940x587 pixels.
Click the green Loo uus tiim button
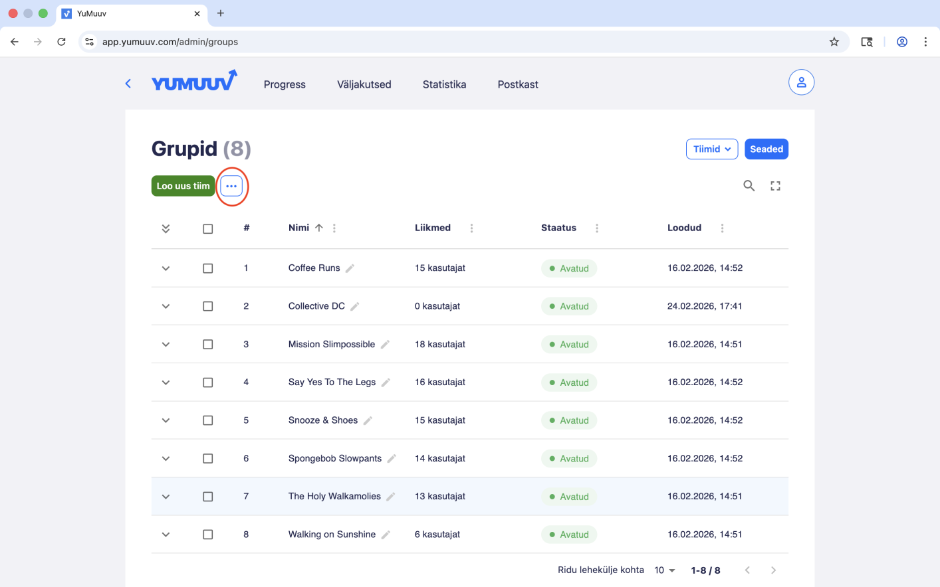(183, 186)
